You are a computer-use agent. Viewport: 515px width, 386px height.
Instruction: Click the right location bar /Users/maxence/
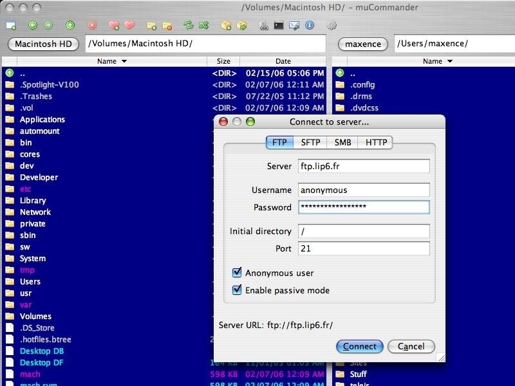pyautogui.click(x=454, y=43)
